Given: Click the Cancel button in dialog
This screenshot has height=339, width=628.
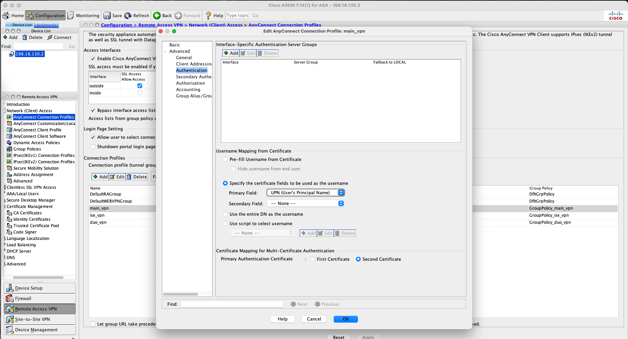Looking at the screenshot, I should tap(314, 319).
